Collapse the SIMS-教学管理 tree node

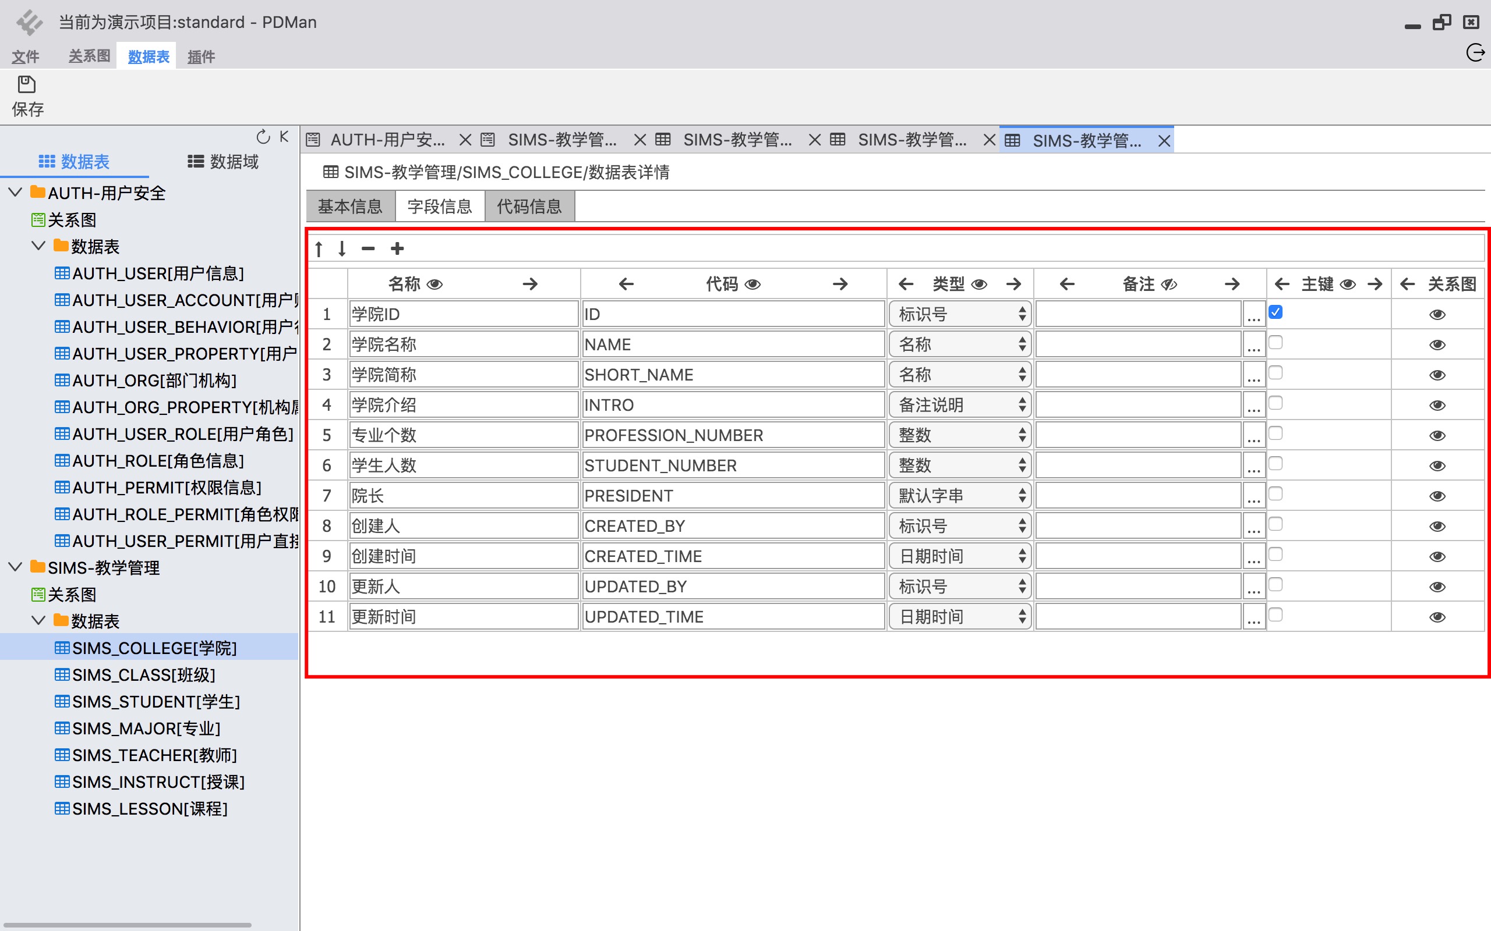(15, 567)
